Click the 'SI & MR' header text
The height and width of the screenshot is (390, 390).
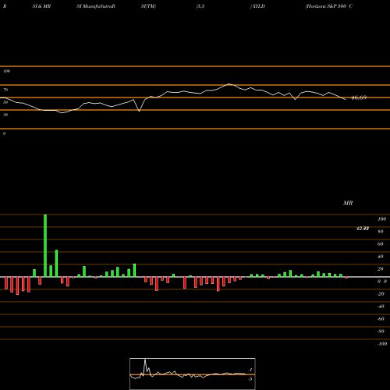[41, 6]
